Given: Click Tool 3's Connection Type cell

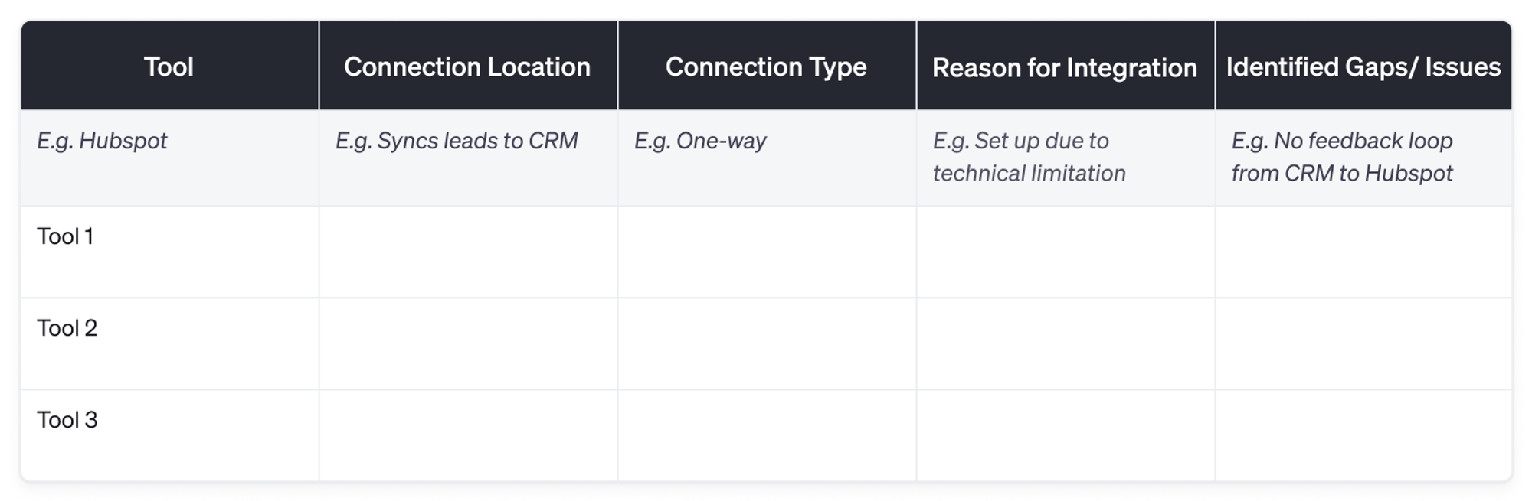Looking at the screenshot, I should click(766, 435).
